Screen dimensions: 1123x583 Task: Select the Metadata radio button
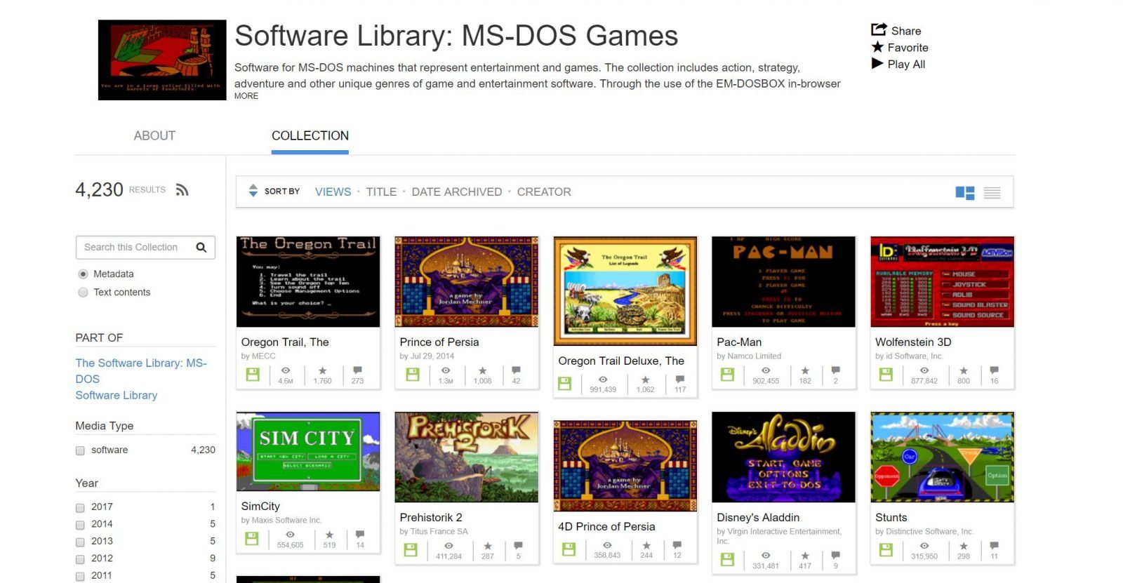[x=84, y=274]
